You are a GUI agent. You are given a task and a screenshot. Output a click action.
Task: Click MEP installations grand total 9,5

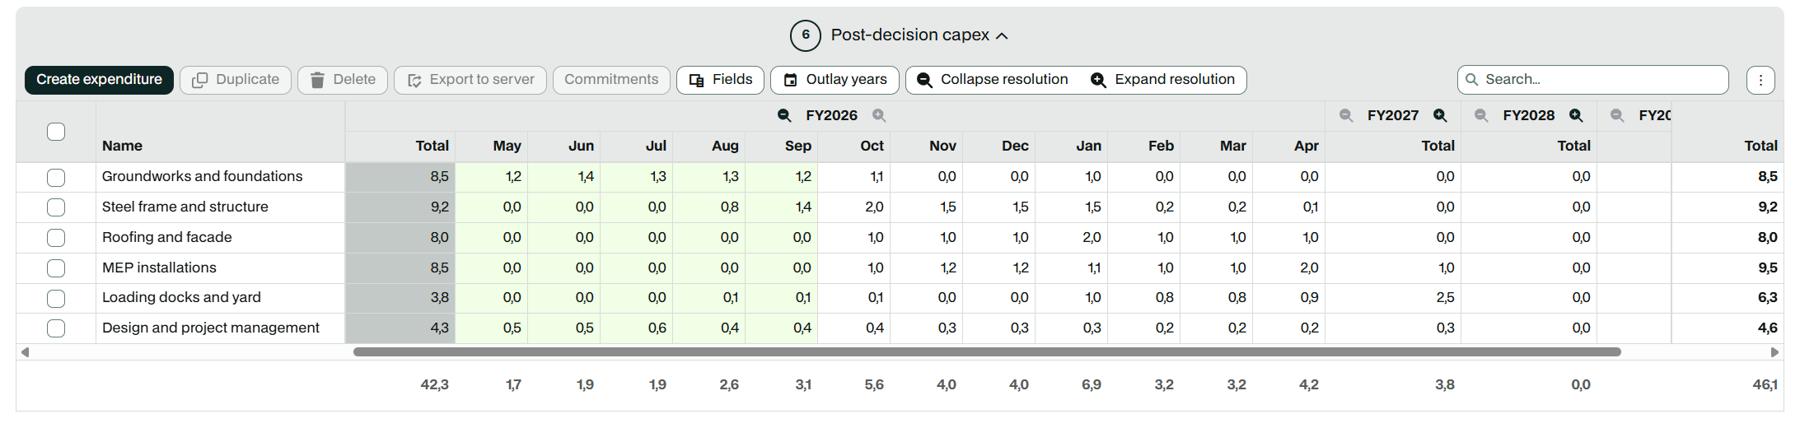click(x=1768, y=267)
